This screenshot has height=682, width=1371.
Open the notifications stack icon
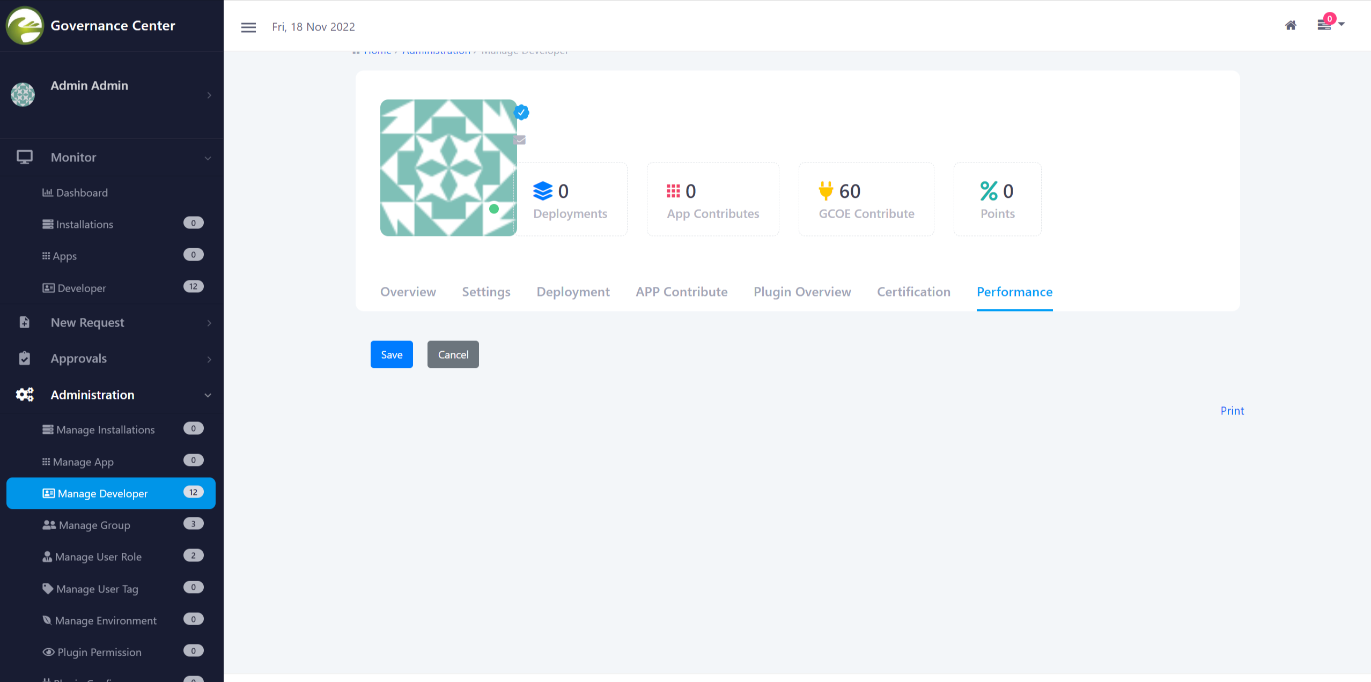[x=1324, y=25]
